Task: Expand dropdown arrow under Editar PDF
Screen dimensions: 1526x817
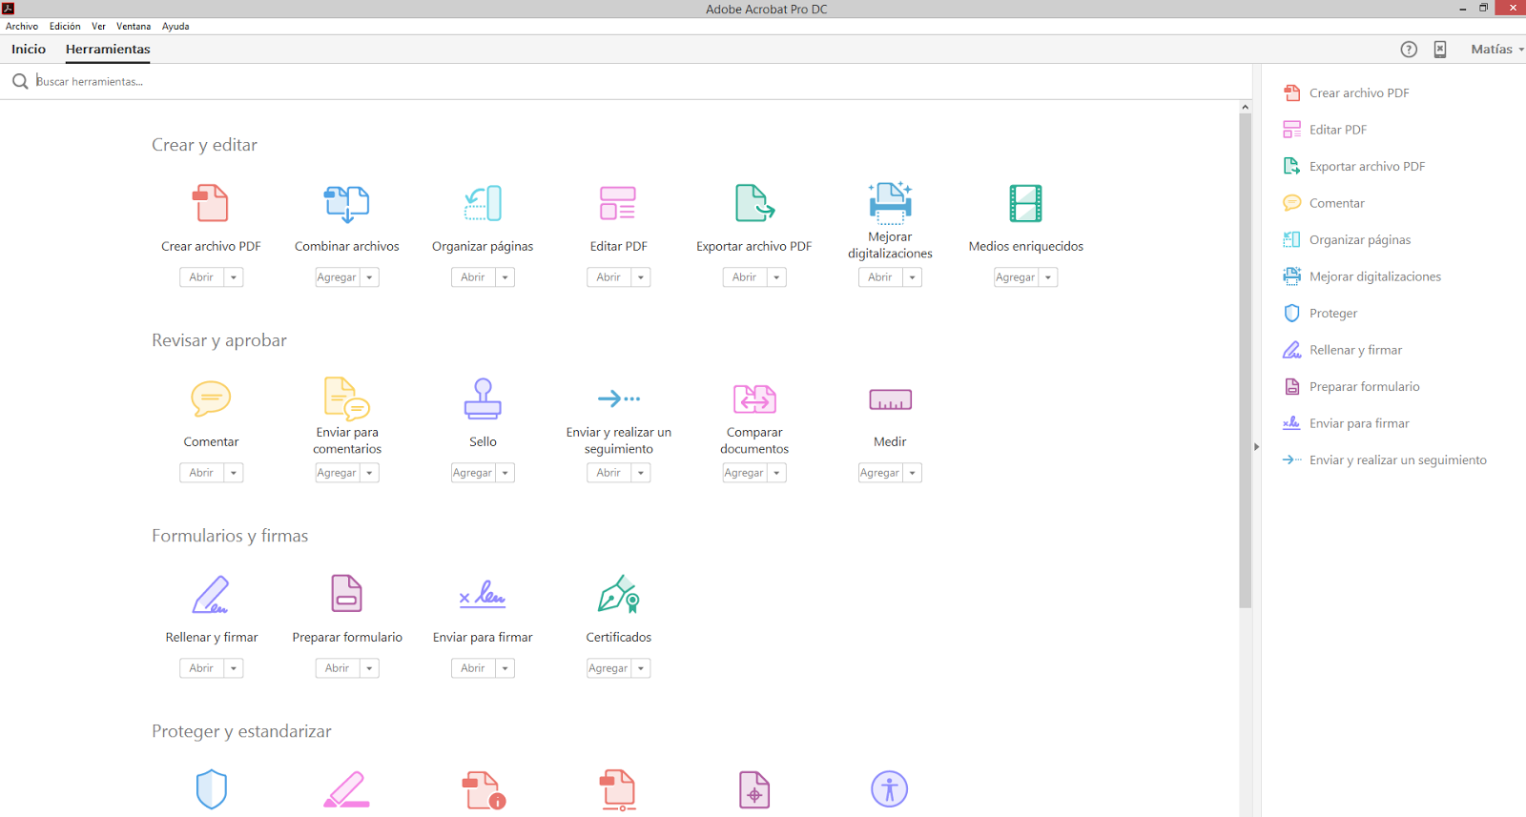Action: coord(641,277)
